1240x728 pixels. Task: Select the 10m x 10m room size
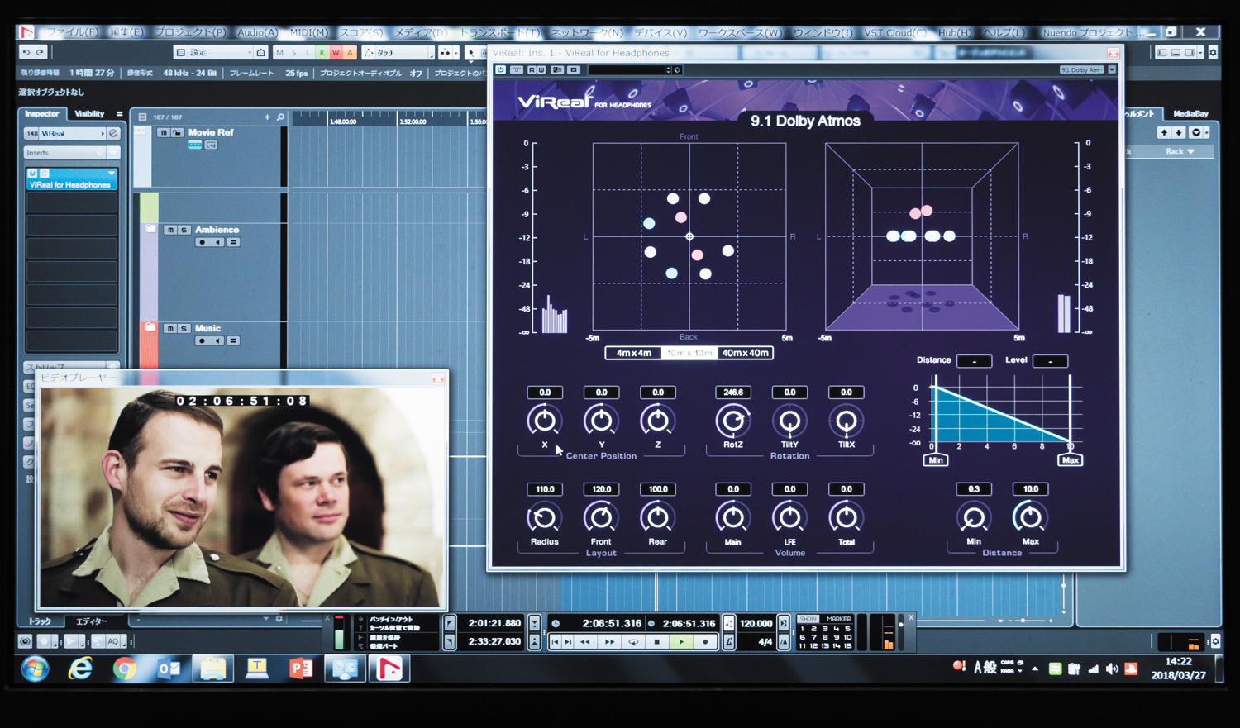point(689,353)
